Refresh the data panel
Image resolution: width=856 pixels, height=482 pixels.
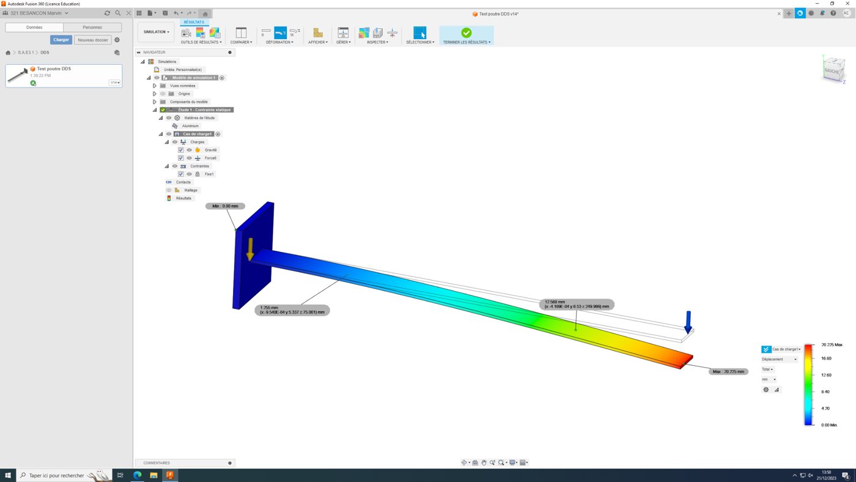point(107,13)
